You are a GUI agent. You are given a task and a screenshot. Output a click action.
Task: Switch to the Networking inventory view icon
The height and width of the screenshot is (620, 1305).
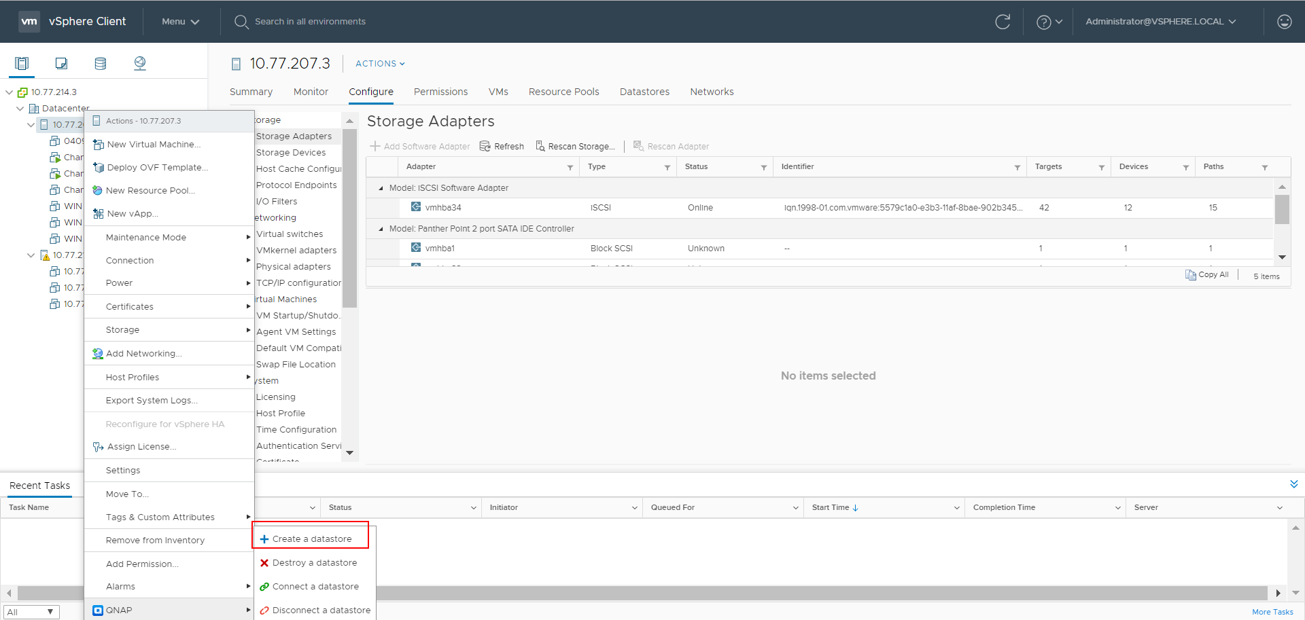140,64
